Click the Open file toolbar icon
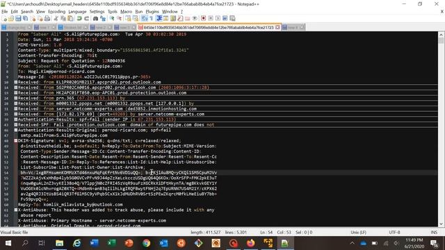 tap(11, 19)
